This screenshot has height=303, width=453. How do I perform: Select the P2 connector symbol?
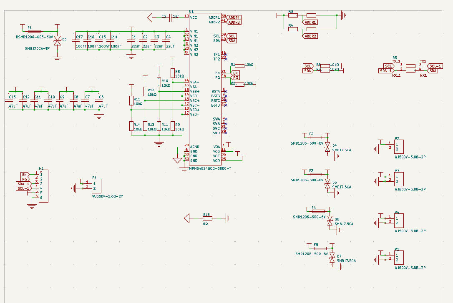(399, 146)
